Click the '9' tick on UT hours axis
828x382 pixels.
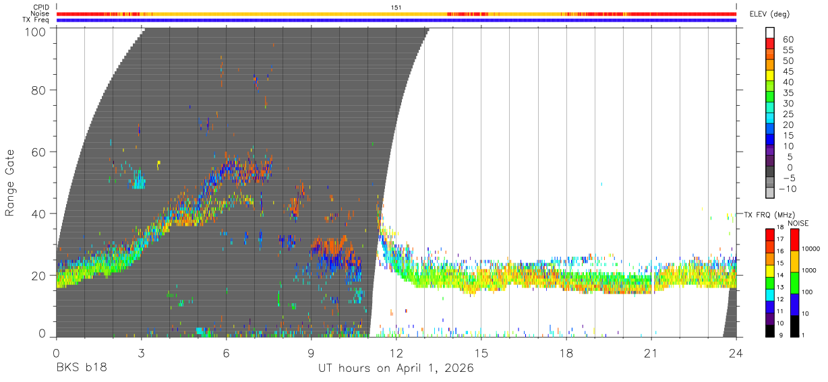coord(312,352)
